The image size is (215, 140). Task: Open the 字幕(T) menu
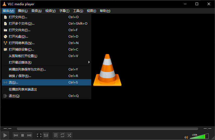pyautogui.click(x=64, y=11)
